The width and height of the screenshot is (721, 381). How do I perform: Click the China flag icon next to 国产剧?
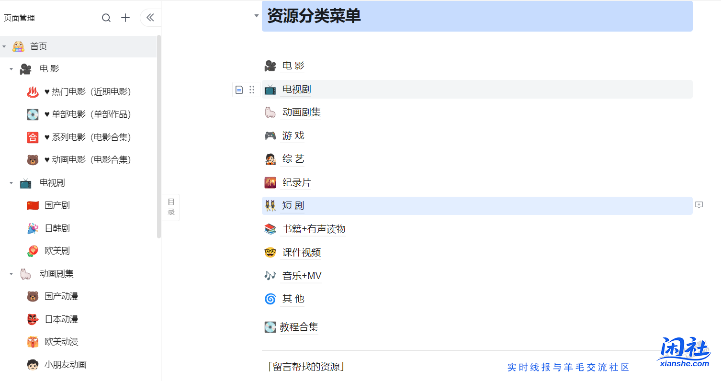tap(33, 205)
